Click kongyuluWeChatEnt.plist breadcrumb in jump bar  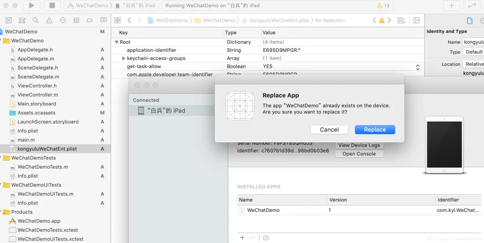tap(276, 20)
